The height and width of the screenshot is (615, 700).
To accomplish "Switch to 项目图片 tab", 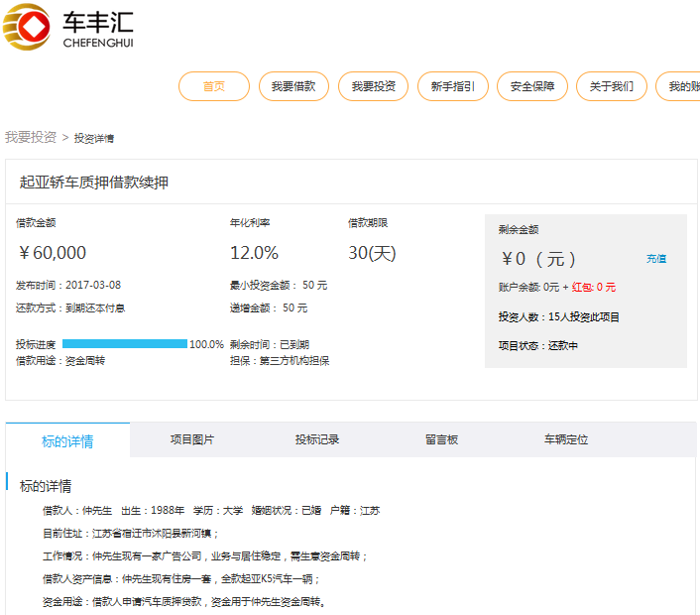I will 192,439.
